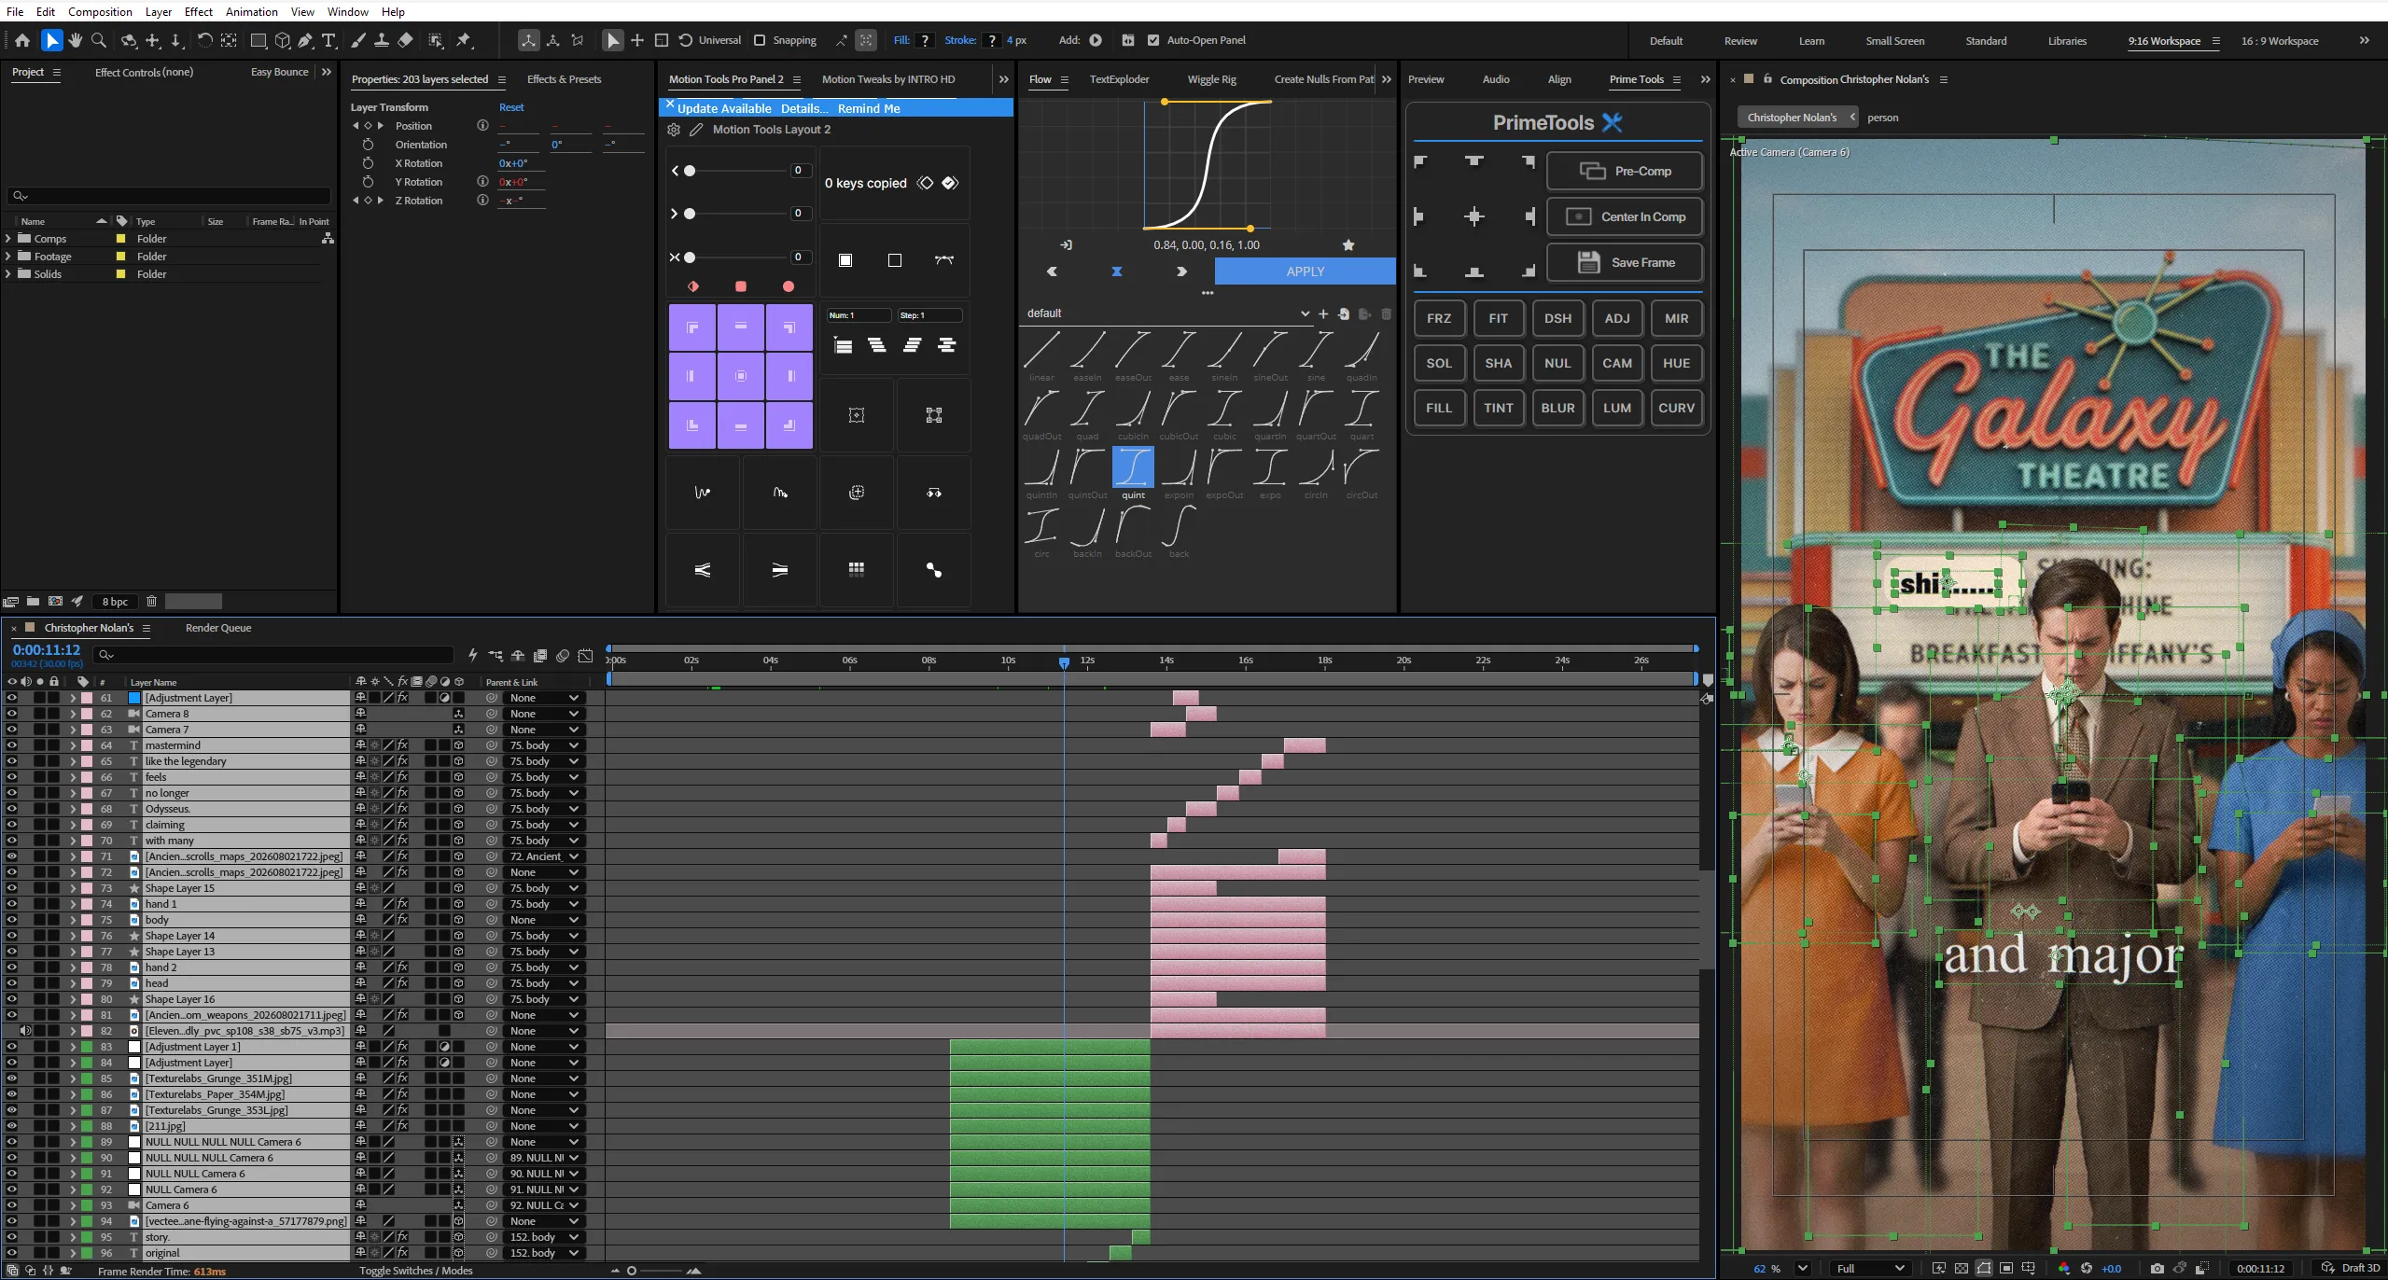The image size is (2388, 1280).
Task: Open the Animation menu
Action: click(x=251, y=11)
